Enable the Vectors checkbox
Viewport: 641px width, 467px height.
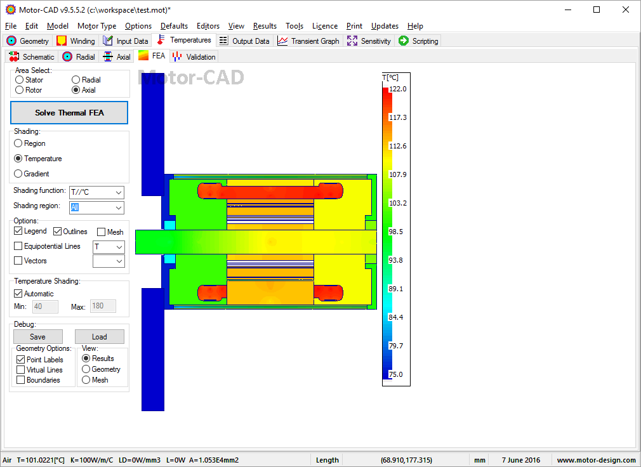[18, 260]
